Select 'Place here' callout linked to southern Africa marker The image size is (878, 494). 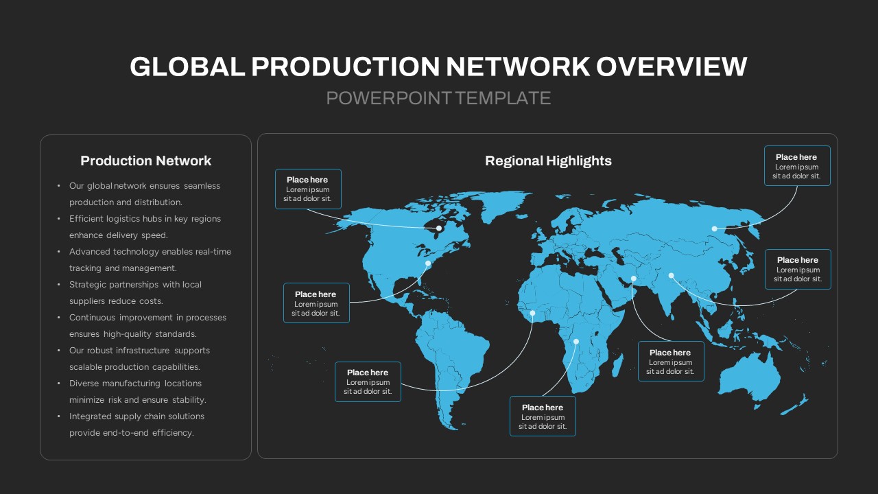click(543, 416)
